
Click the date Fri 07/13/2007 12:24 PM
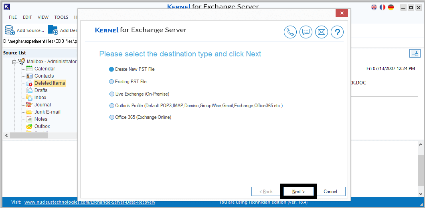(391, 69)
